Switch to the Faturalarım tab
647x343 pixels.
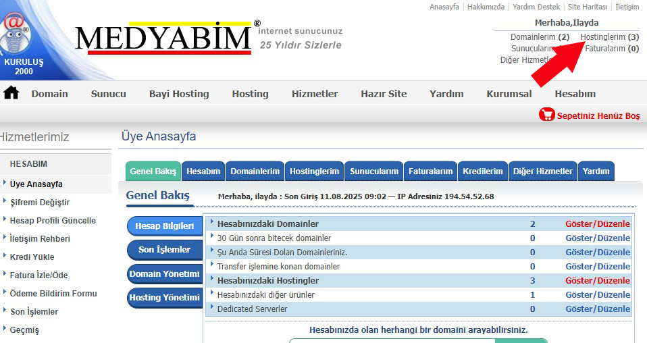click(430, 171)
